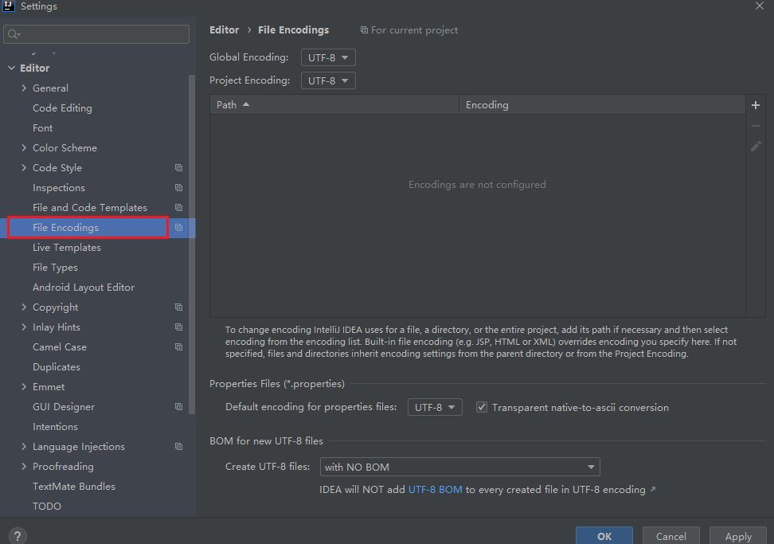Click the Encoding column header
This screenshot has width=774, height=544.
(602, 104)
